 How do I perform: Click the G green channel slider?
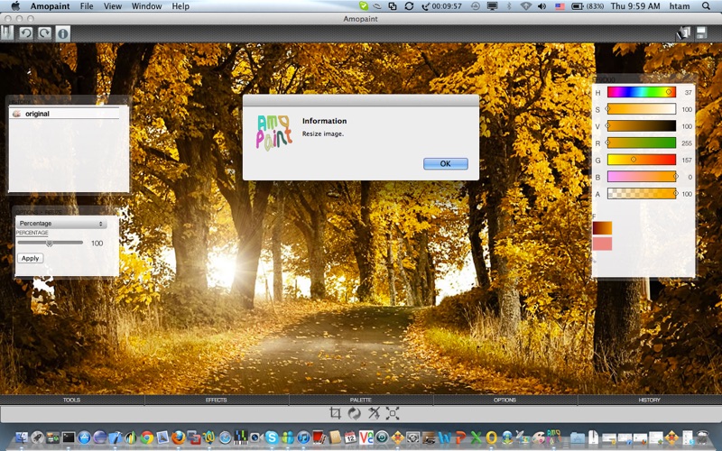pyautogui.click(x=642, y=160)
